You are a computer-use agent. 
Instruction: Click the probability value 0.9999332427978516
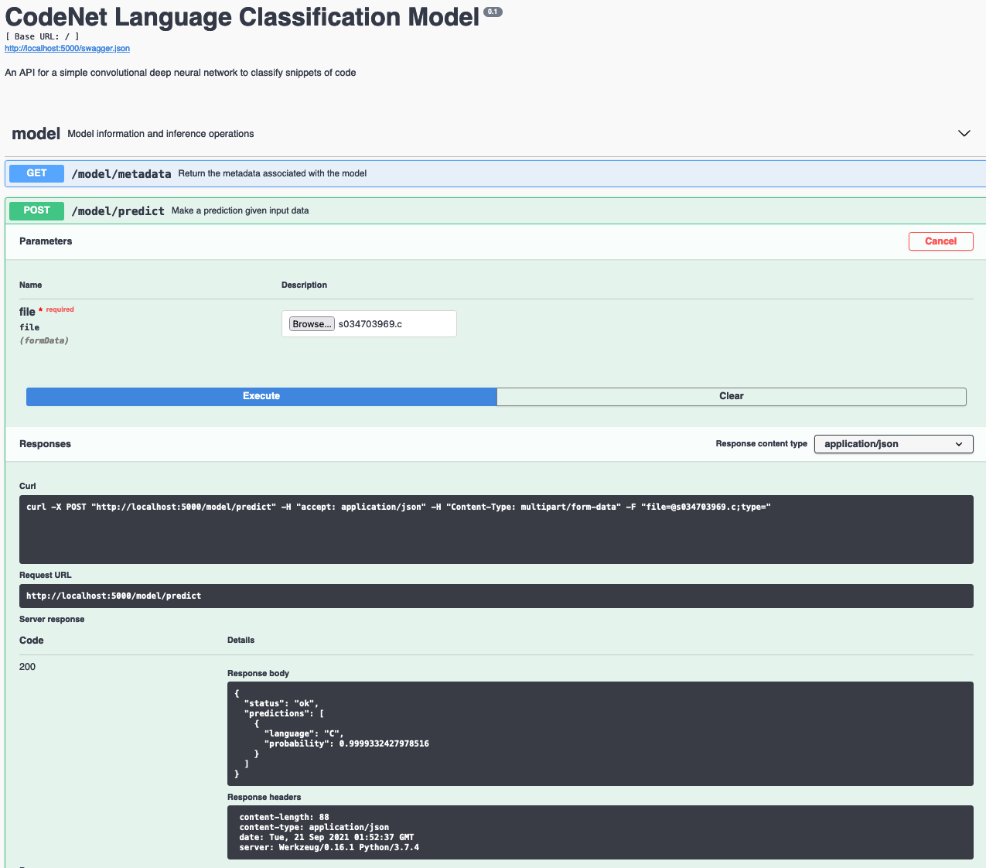[384, 743]
